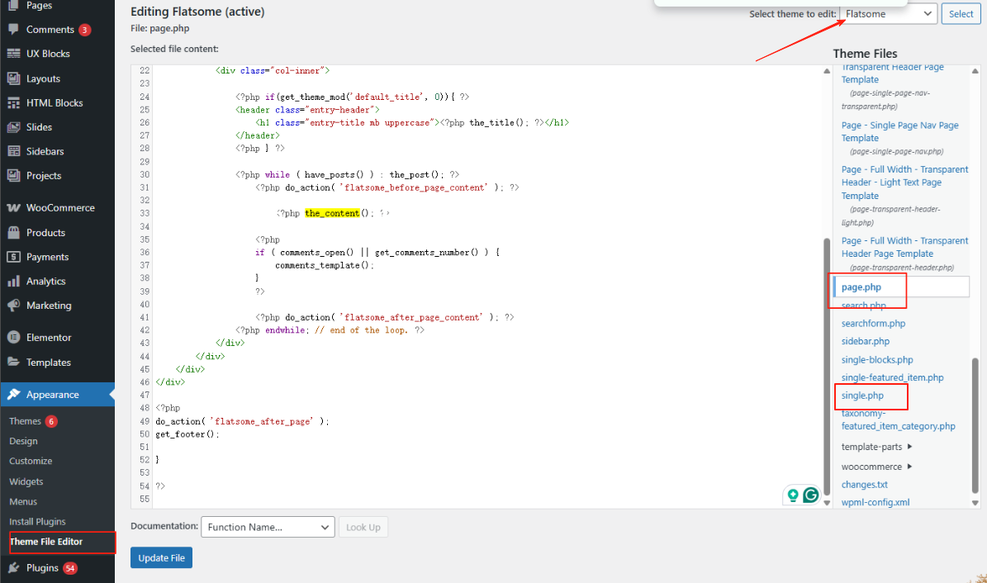Click the Grammarly icon in the editor

809,495
